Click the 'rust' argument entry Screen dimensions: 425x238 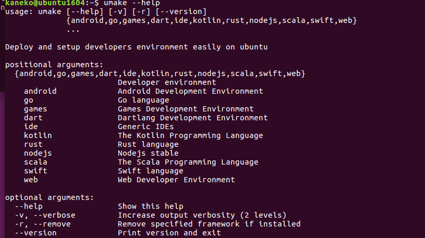coord(33,144)
